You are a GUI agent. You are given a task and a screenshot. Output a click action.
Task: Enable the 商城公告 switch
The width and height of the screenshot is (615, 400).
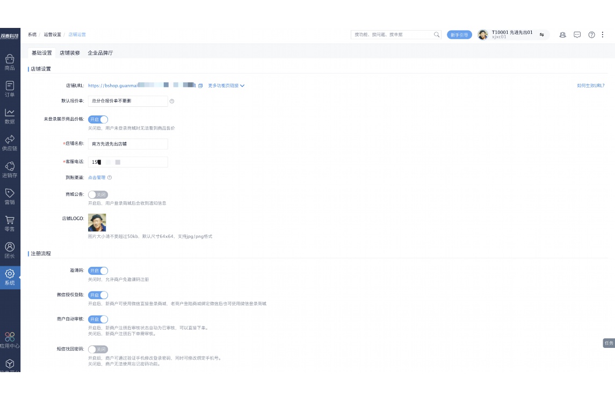point(98,194)
